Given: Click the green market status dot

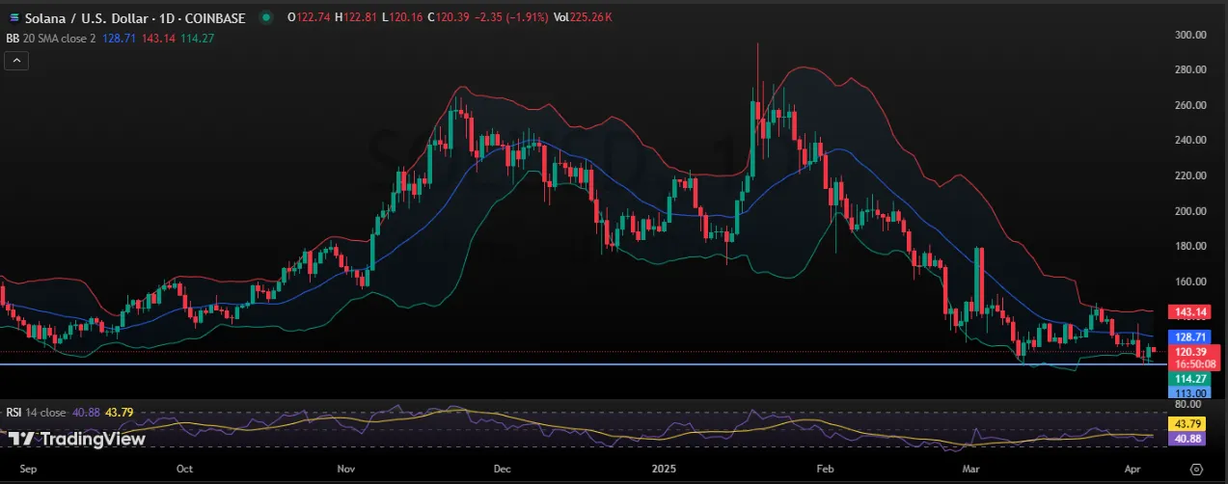Looking at the screenshot, I should tap(266, 18).
